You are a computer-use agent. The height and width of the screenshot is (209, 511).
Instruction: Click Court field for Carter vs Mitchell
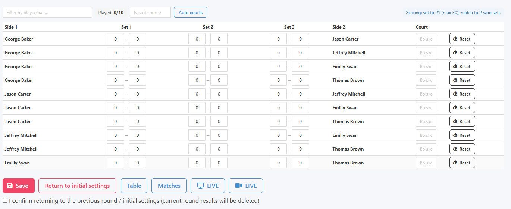pyautogui.click(x=426, y=94)
